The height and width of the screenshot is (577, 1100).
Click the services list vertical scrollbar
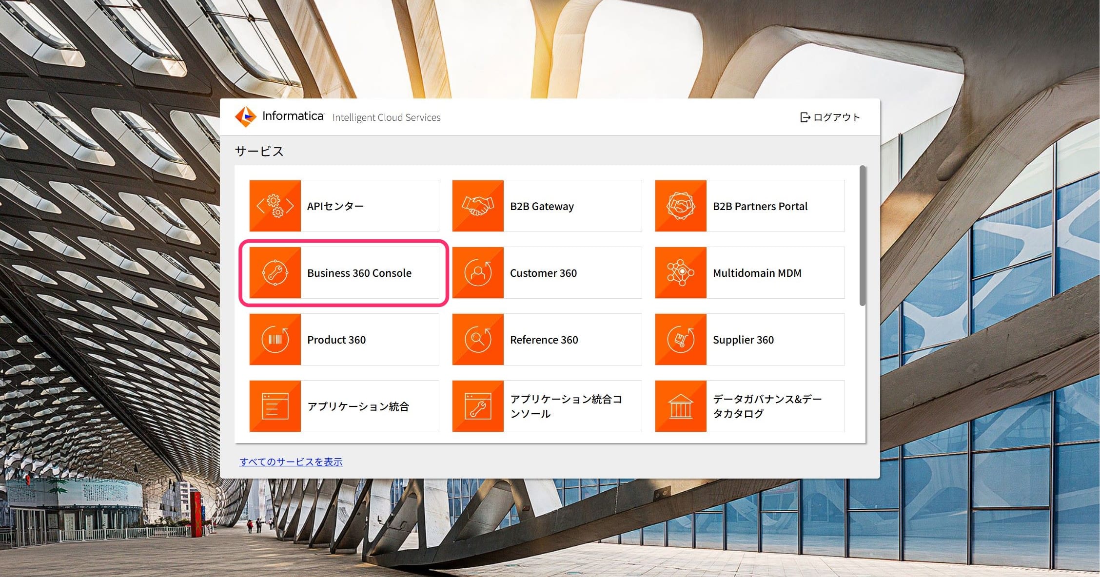point(863,236)
